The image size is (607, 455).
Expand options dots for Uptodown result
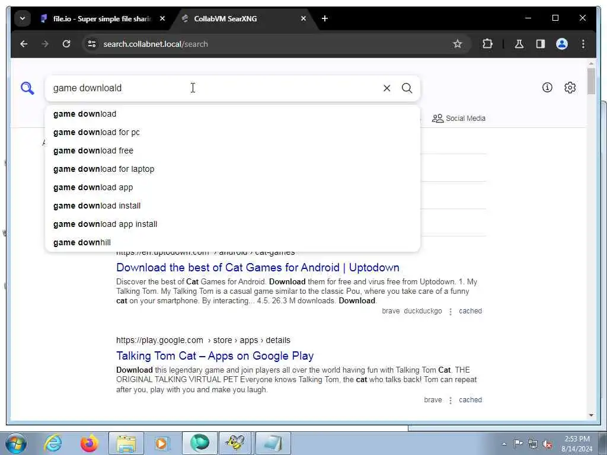[451, 312]
